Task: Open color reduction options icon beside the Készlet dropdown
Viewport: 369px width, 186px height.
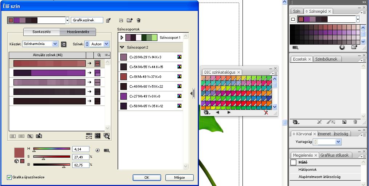Action: pos(64,44)
